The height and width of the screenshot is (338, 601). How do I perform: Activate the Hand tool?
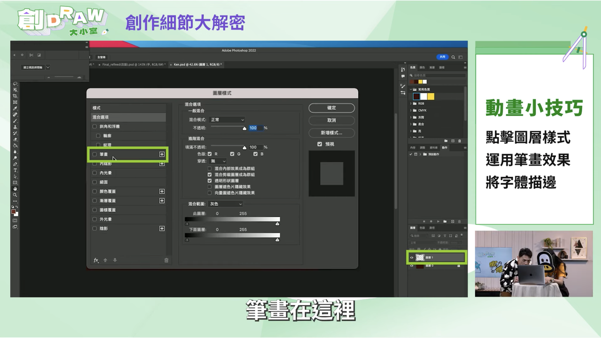pyautogui.click(x=15, y=188)
